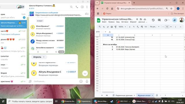185x104 pixels.
Task: Open the Данные menu in Sheets
Action: tap(142, 22)
